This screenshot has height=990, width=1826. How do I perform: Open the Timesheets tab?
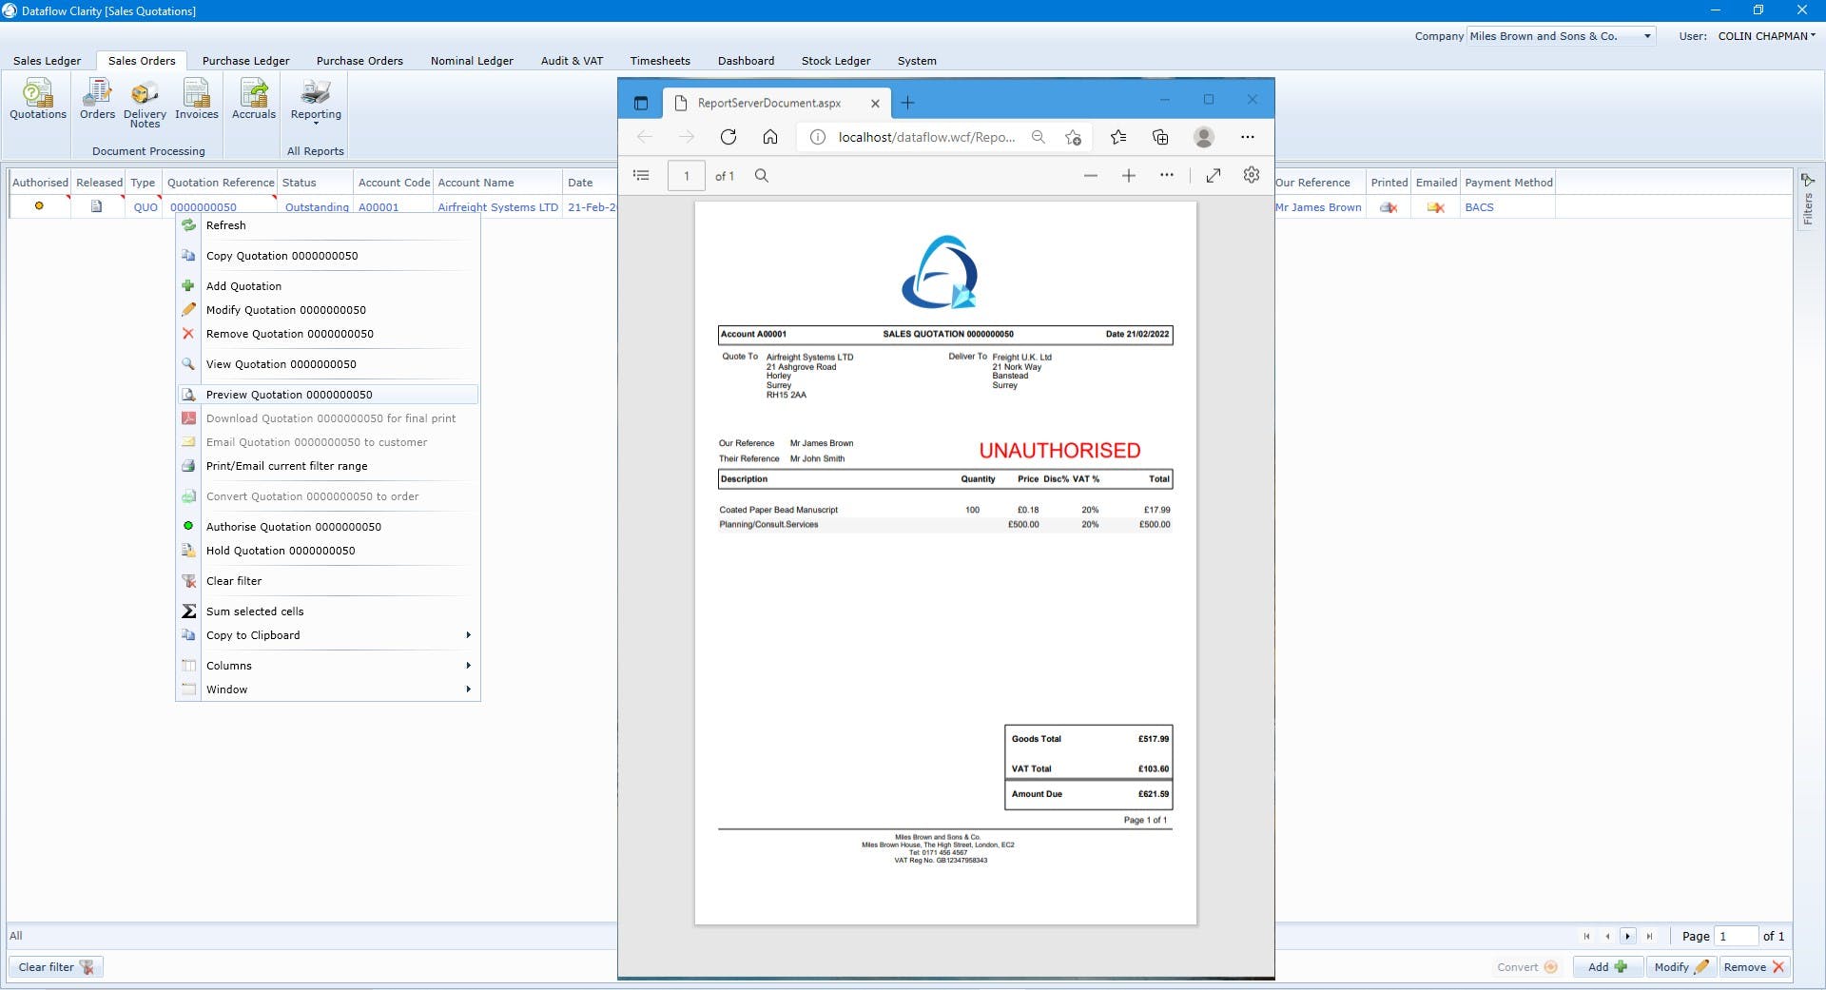pos(660,61)
